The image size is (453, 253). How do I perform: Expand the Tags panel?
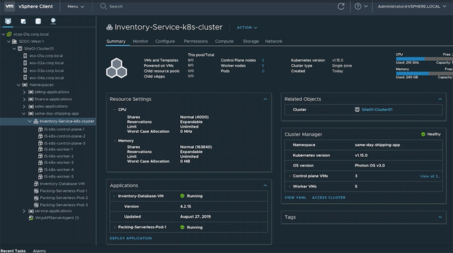point(440,217)
